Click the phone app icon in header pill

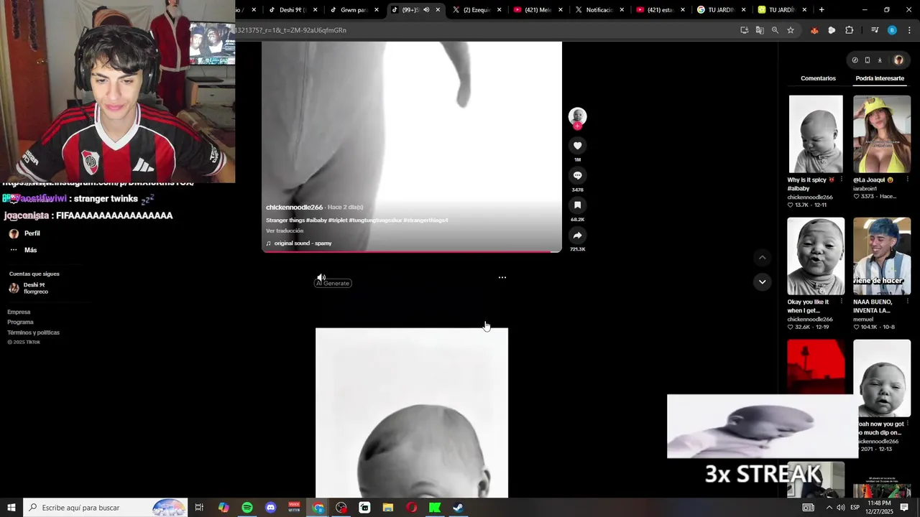(868, 60)
